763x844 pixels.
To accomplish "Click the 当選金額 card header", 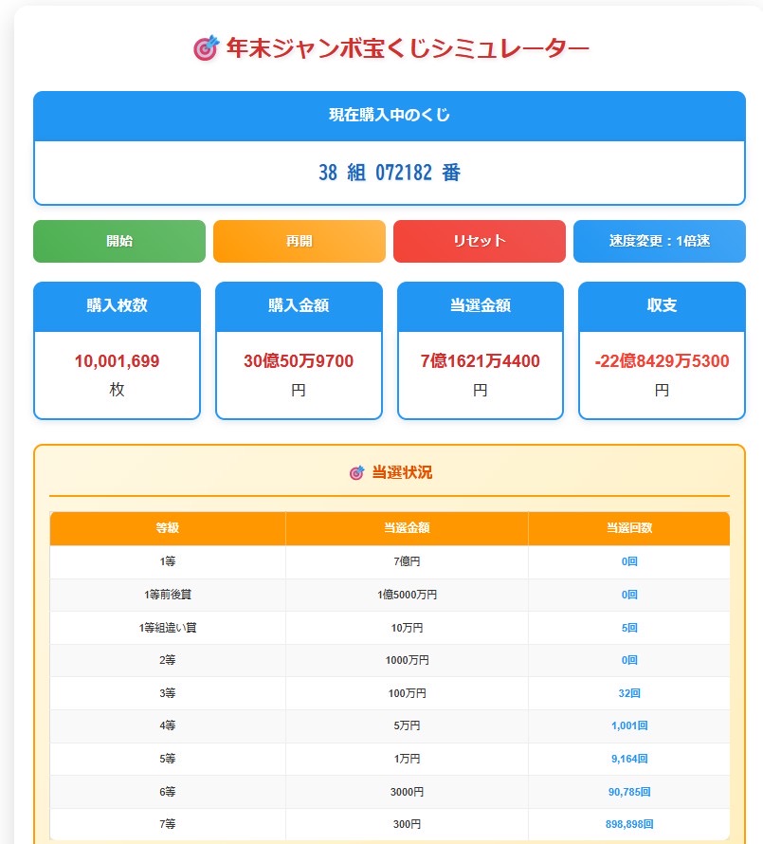I will (480, 306).
